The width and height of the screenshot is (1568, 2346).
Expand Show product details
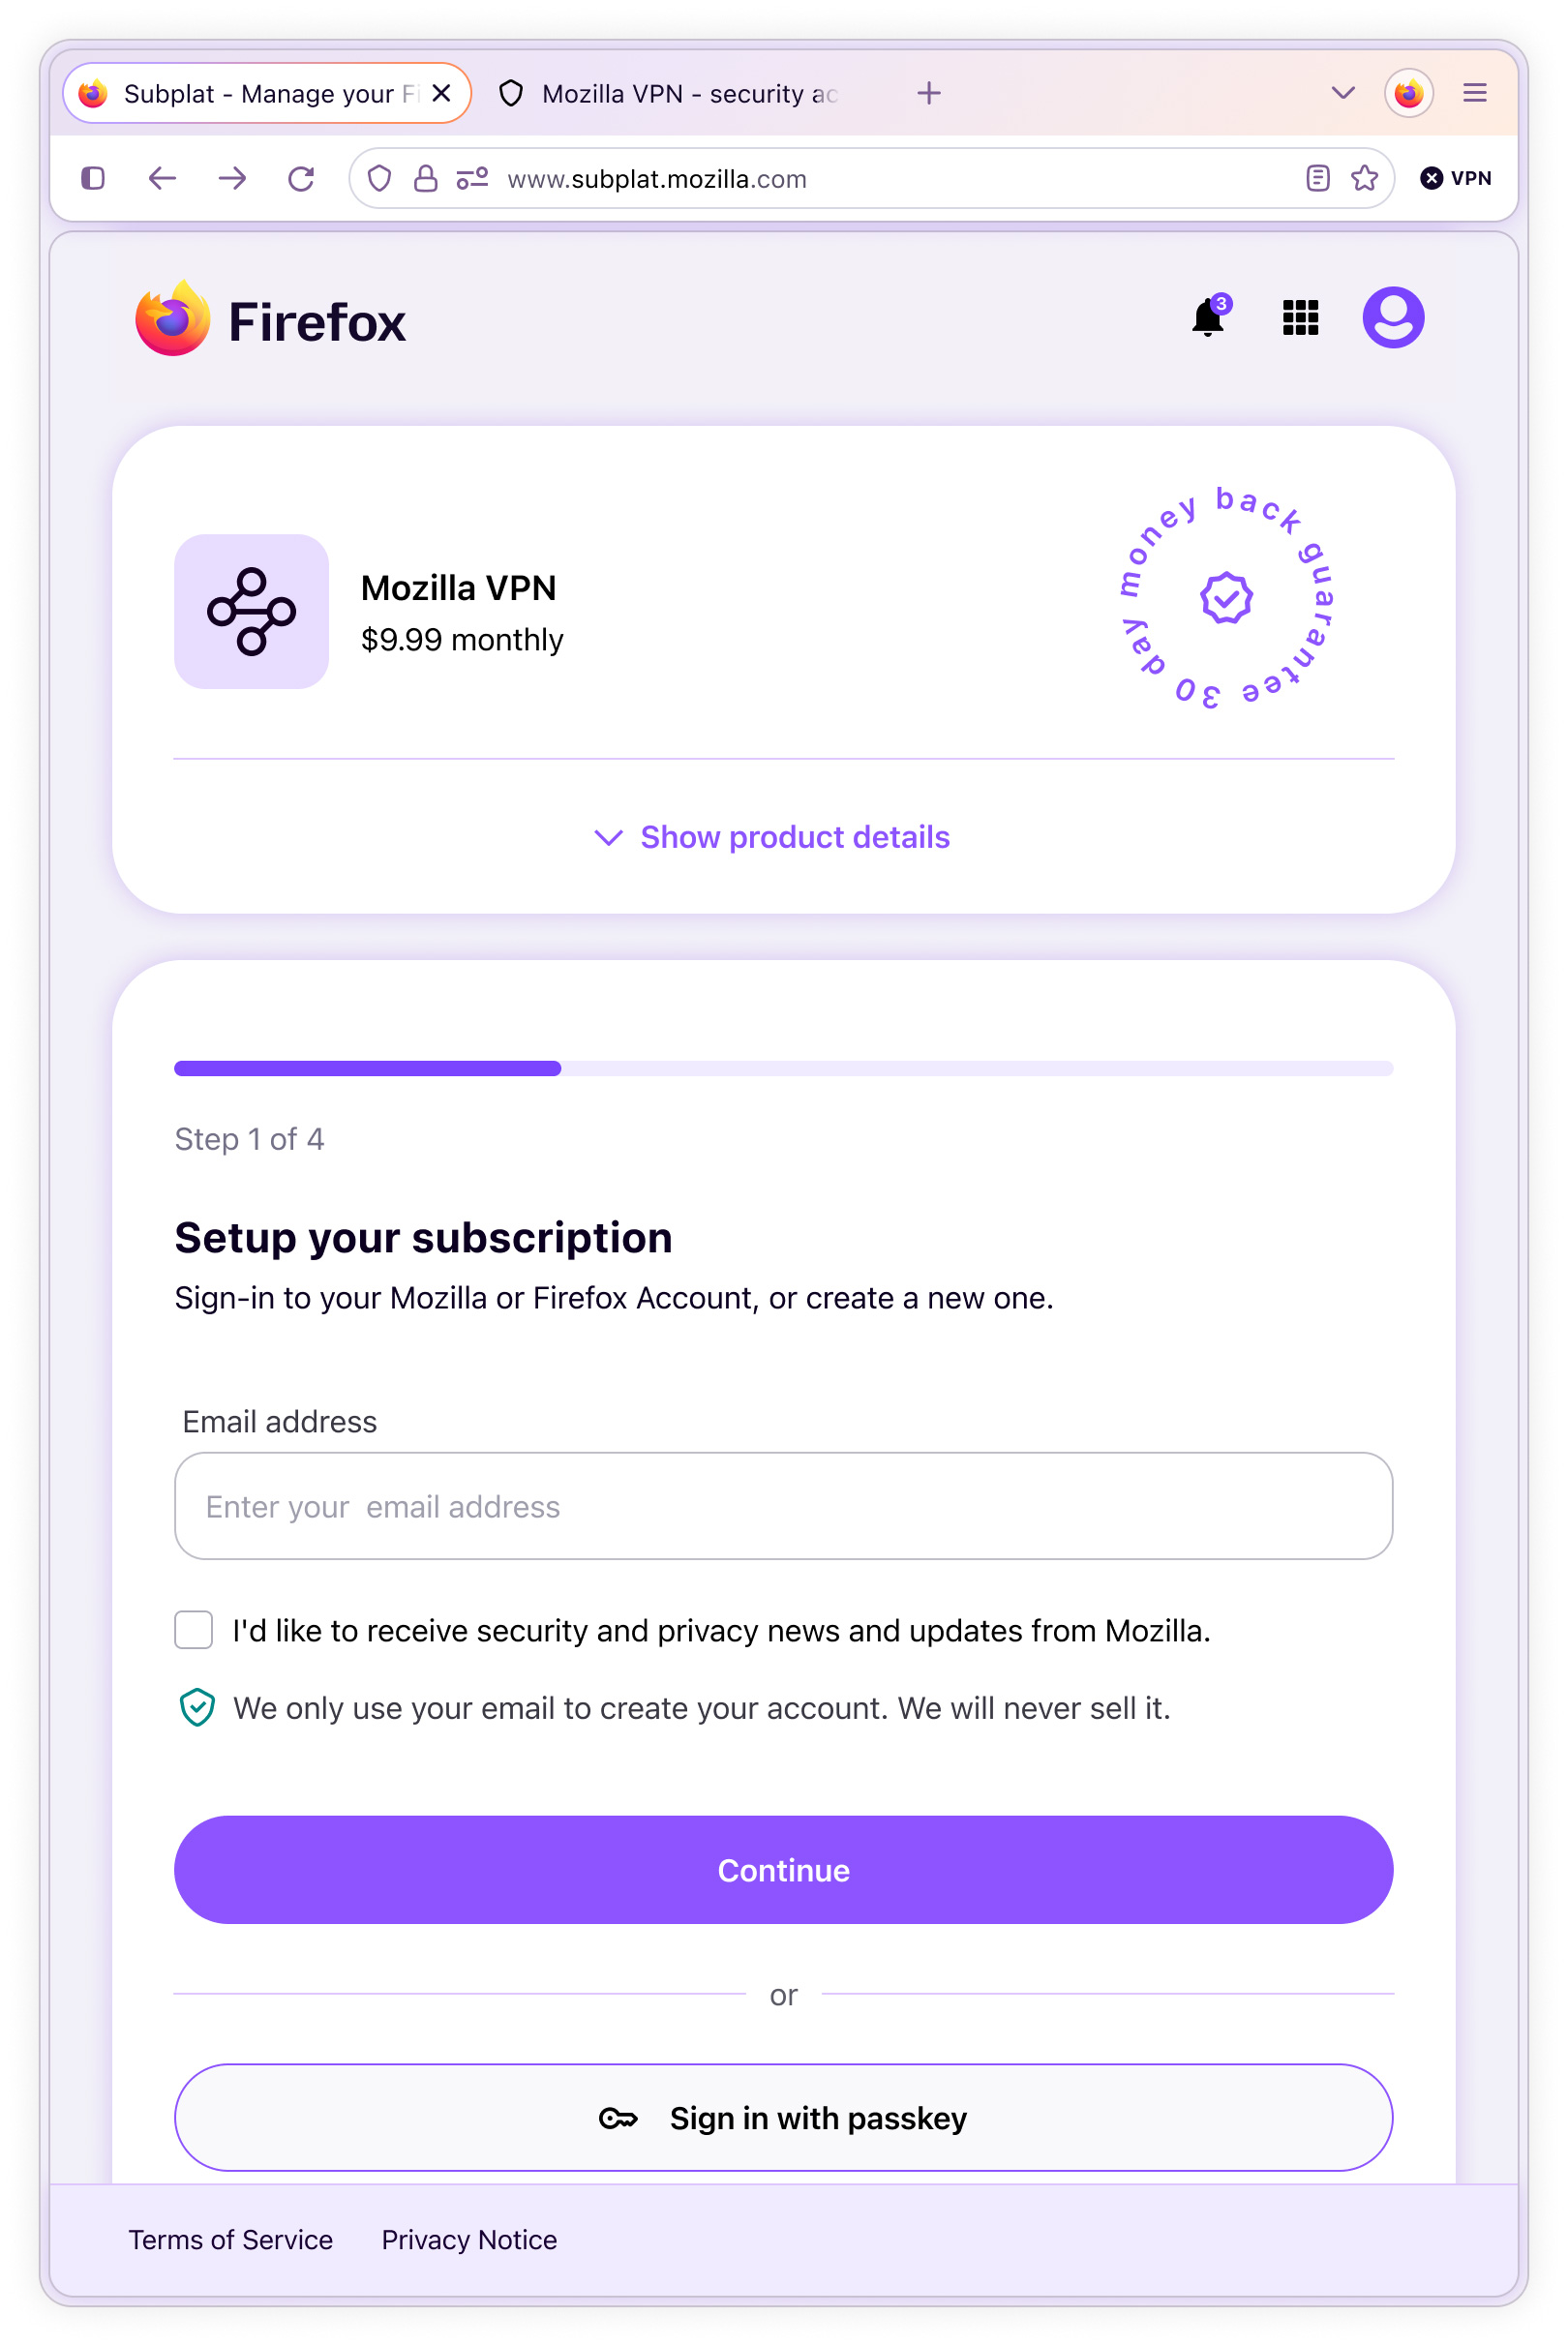tap(772, 837)
